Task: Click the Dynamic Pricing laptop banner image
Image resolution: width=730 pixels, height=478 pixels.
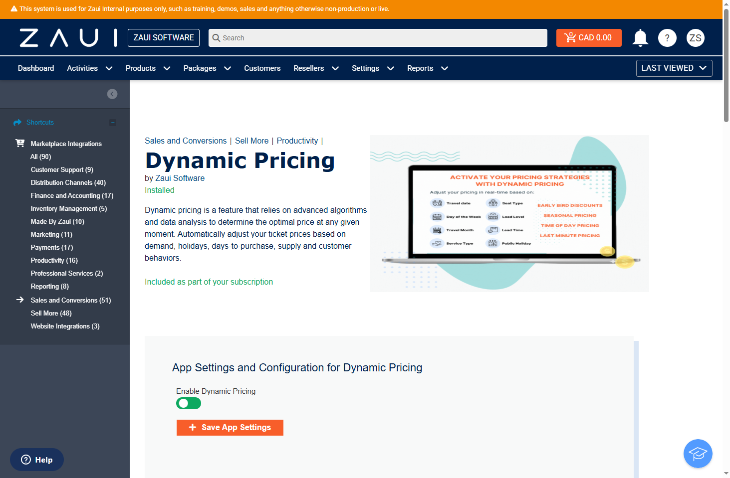Action: pos(509,214)
